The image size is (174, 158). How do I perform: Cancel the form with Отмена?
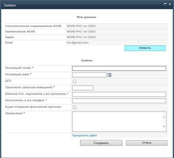pos(146,143)
